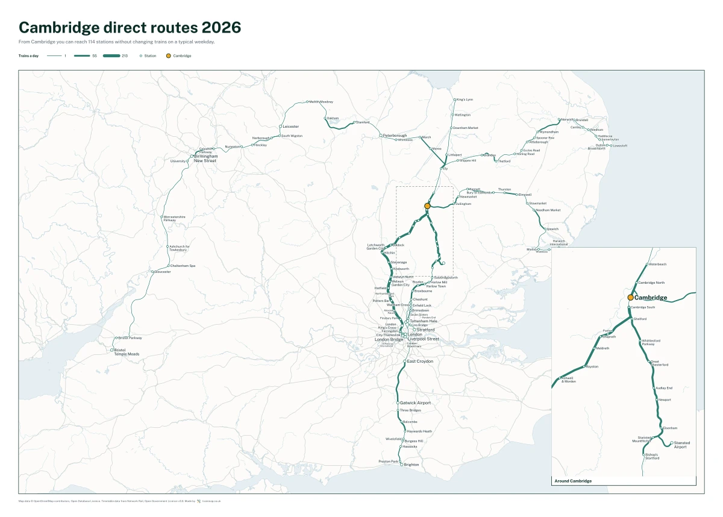Click the 'Tottenham Hale' station label

424,321
